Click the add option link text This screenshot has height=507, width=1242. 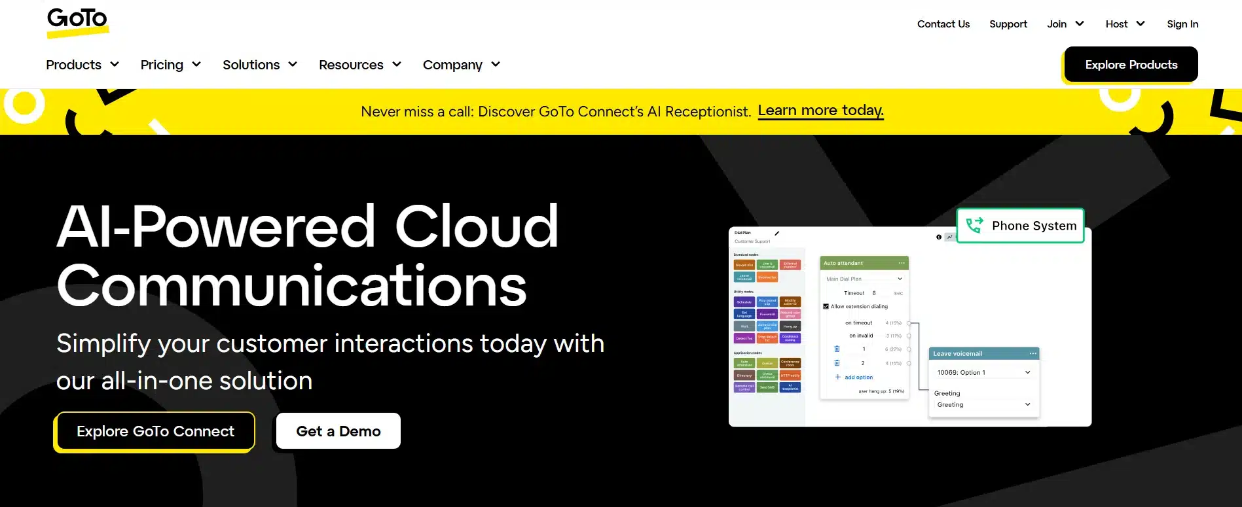click(x=859, y=377)
